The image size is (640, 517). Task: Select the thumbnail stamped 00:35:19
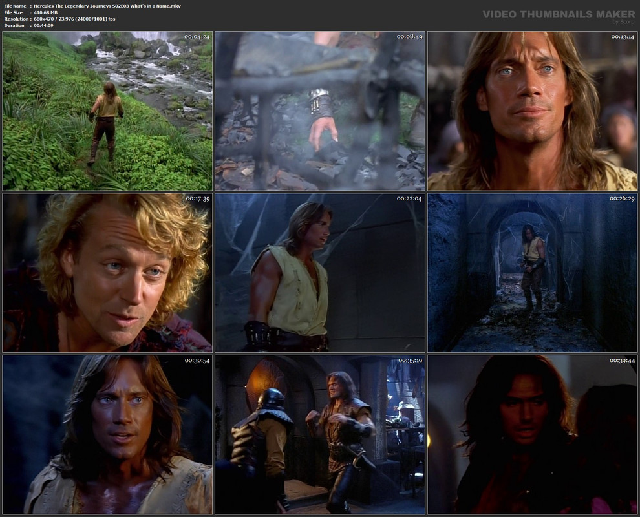tap(320, 434)
